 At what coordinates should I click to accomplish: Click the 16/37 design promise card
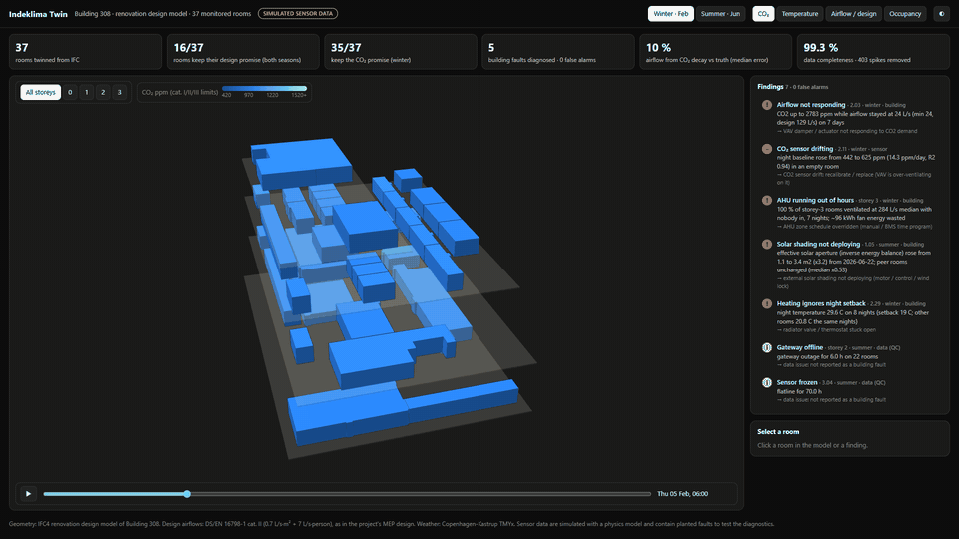[243, 51]
